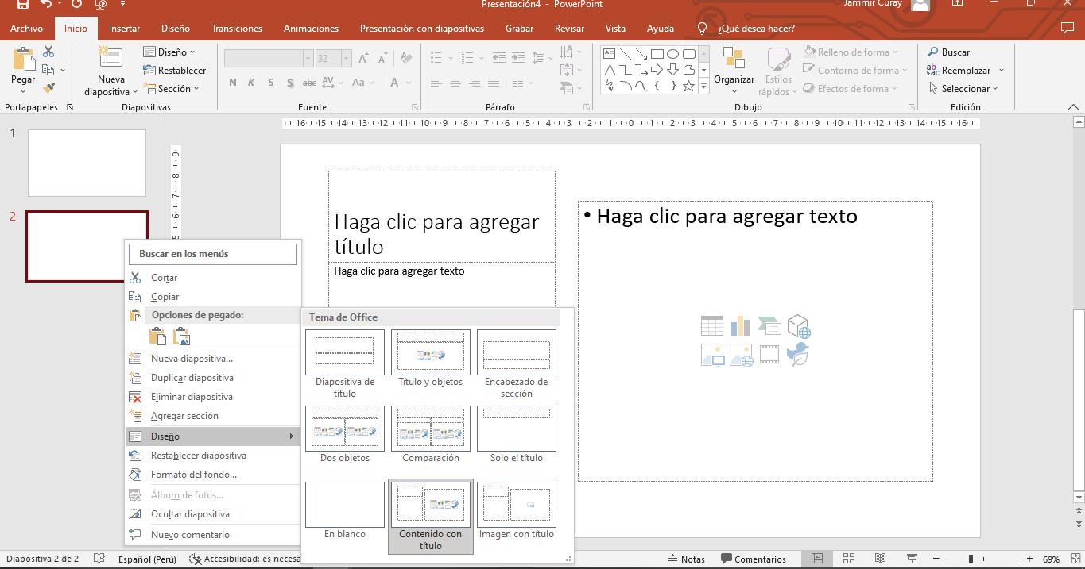
Task: Click the Buscar magnifier in Edición group
Action: tap(933, 52)
